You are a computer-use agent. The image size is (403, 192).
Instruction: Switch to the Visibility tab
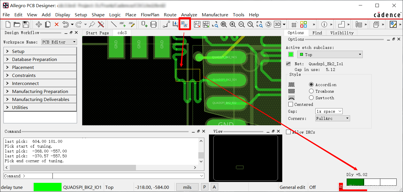coord(341,33)
